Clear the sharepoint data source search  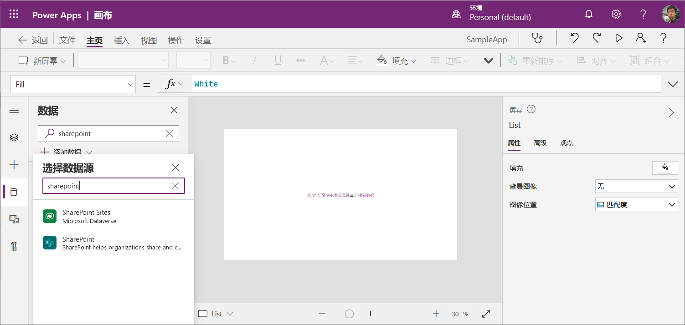coord(175,186)
